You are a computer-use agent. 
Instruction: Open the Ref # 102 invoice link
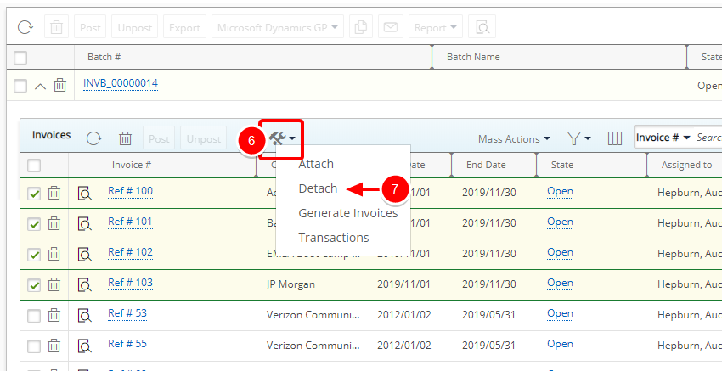130,252
